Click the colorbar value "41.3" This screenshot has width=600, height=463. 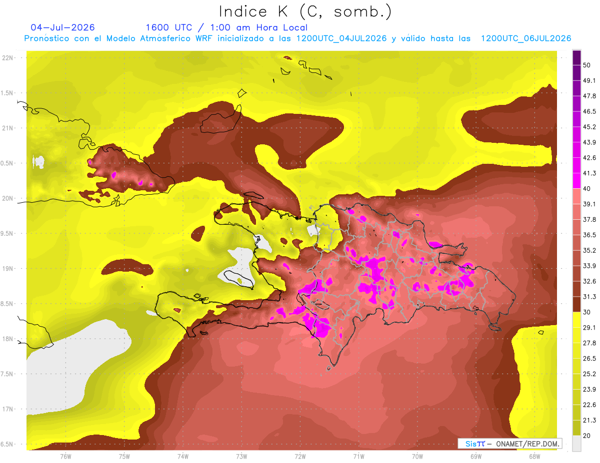click(x=589, y=173)
